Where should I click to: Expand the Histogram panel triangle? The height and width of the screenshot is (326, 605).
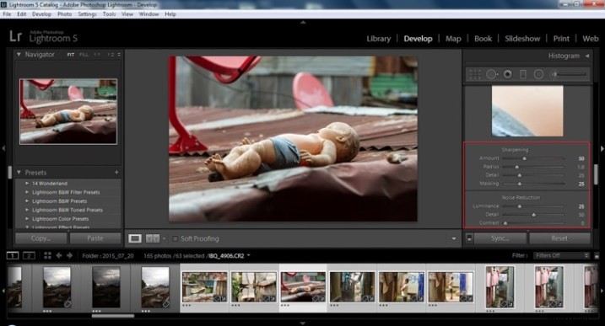[x=587, y=56]
